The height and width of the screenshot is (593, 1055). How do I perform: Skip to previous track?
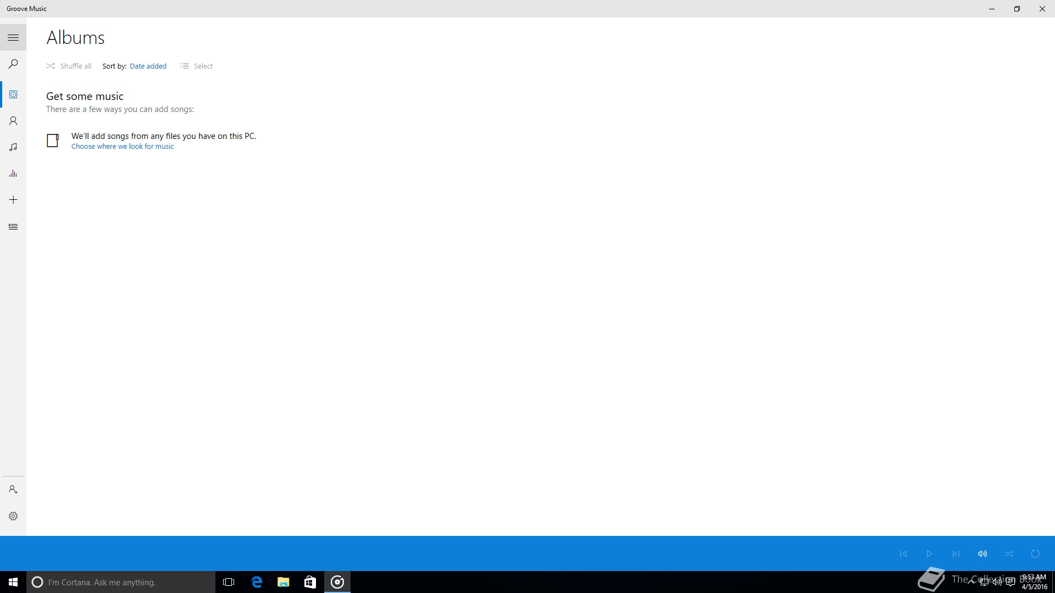point(903,553)
